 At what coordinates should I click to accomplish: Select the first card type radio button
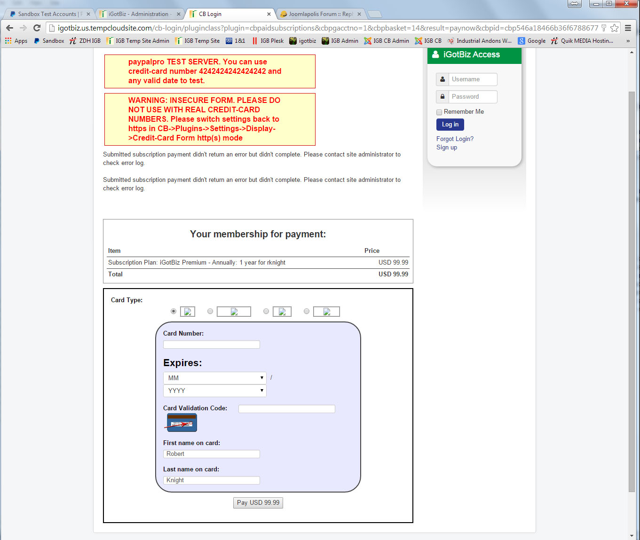pyautogui.click(x=174, y=311)
